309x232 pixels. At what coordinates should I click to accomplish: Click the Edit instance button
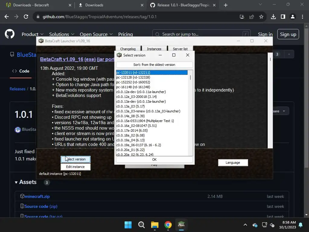[75, 167]
